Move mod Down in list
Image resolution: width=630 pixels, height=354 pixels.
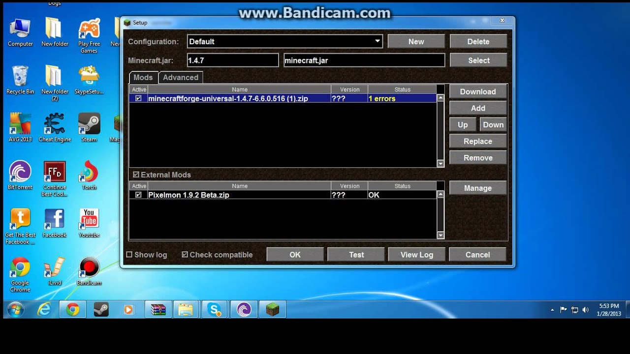click(493, 124)
